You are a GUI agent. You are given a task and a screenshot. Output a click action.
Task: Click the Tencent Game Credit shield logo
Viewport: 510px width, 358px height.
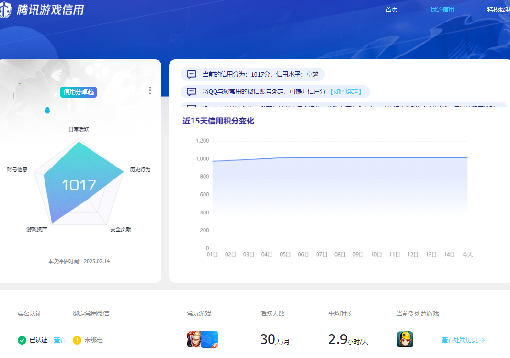coord(6,10)
